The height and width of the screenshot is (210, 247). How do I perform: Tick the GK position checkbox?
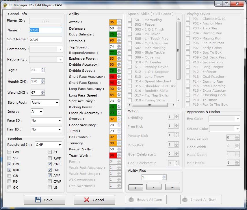click(10, 187)
